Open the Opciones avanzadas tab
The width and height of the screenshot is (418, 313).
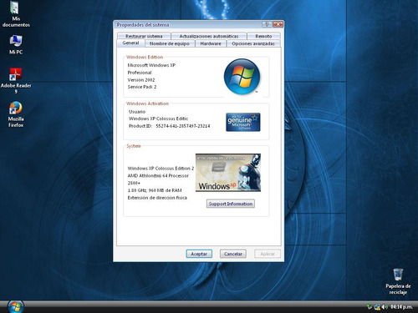click(x=253, y=43)
